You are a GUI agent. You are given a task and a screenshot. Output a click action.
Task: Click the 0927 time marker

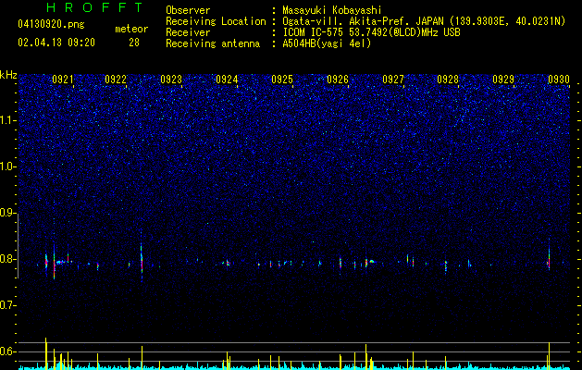click(393, 79)
